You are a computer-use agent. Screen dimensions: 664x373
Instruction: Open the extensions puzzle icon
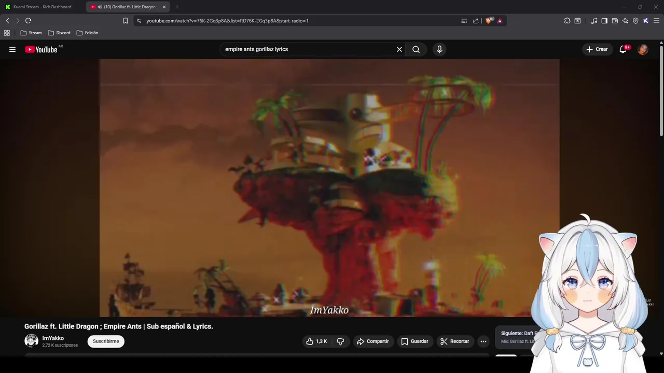[x=567, y=21]
